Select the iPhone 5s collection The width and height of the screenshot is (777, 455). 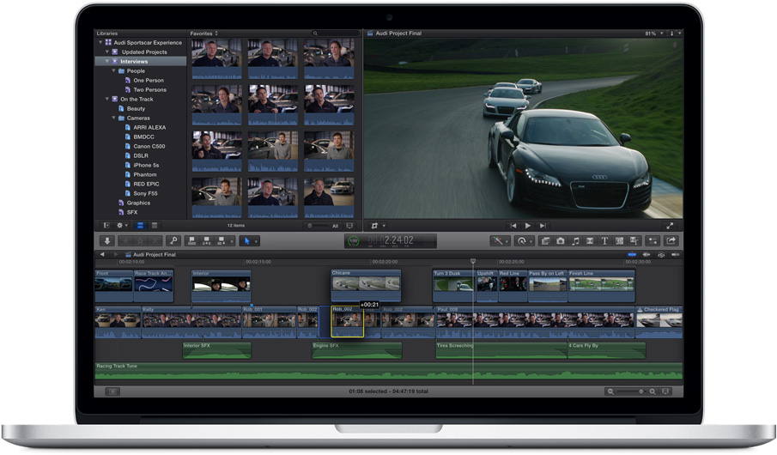(141, 165)
